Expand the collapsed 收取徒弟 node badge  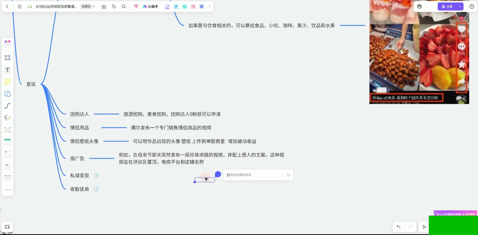(96, 189)
